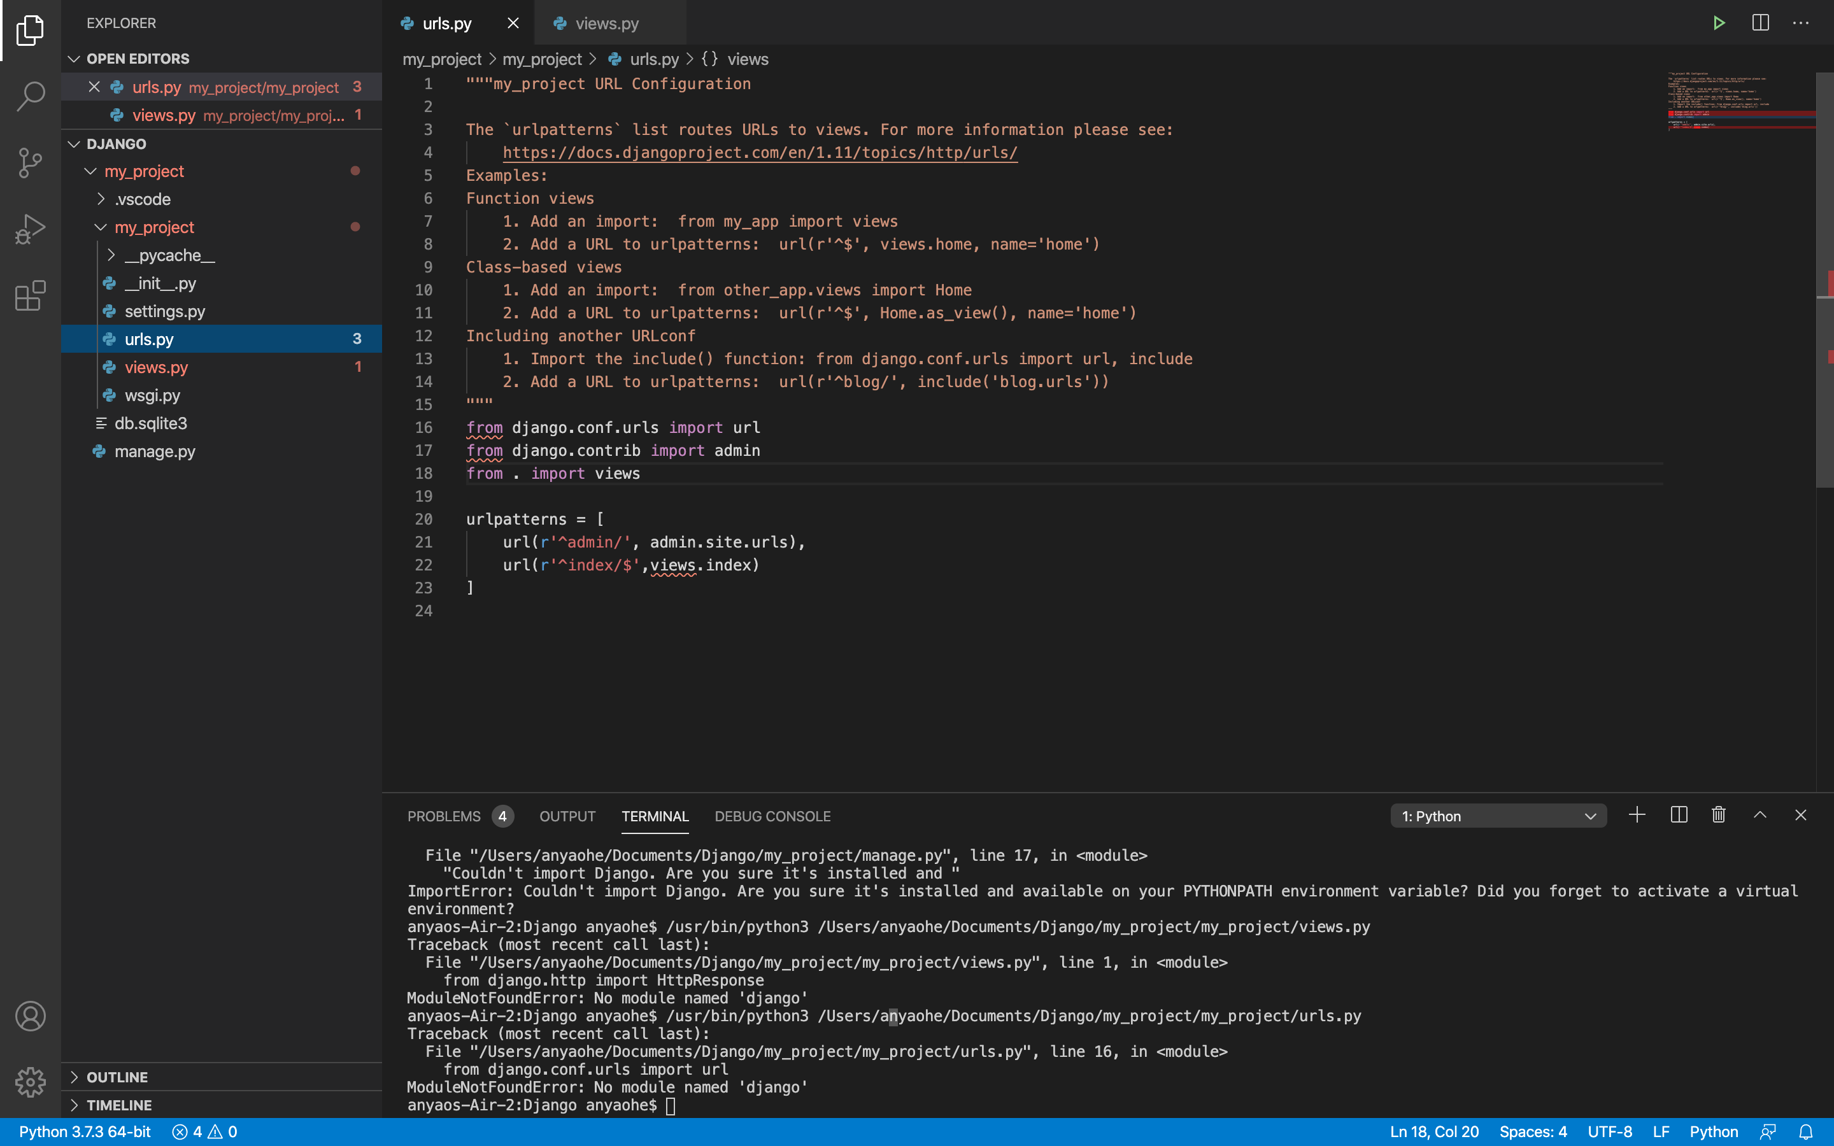Screen dimensions: 1834x1146
Task: Click line number 22 in the gutter
Action: click(423, 565)
